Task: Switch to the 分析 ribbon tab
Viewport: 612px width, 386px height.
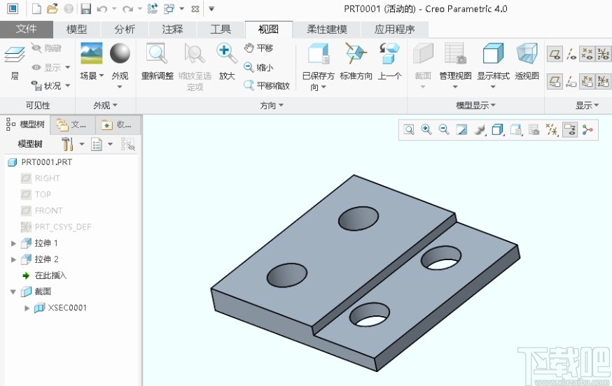Action: click(x=125, y=29)
